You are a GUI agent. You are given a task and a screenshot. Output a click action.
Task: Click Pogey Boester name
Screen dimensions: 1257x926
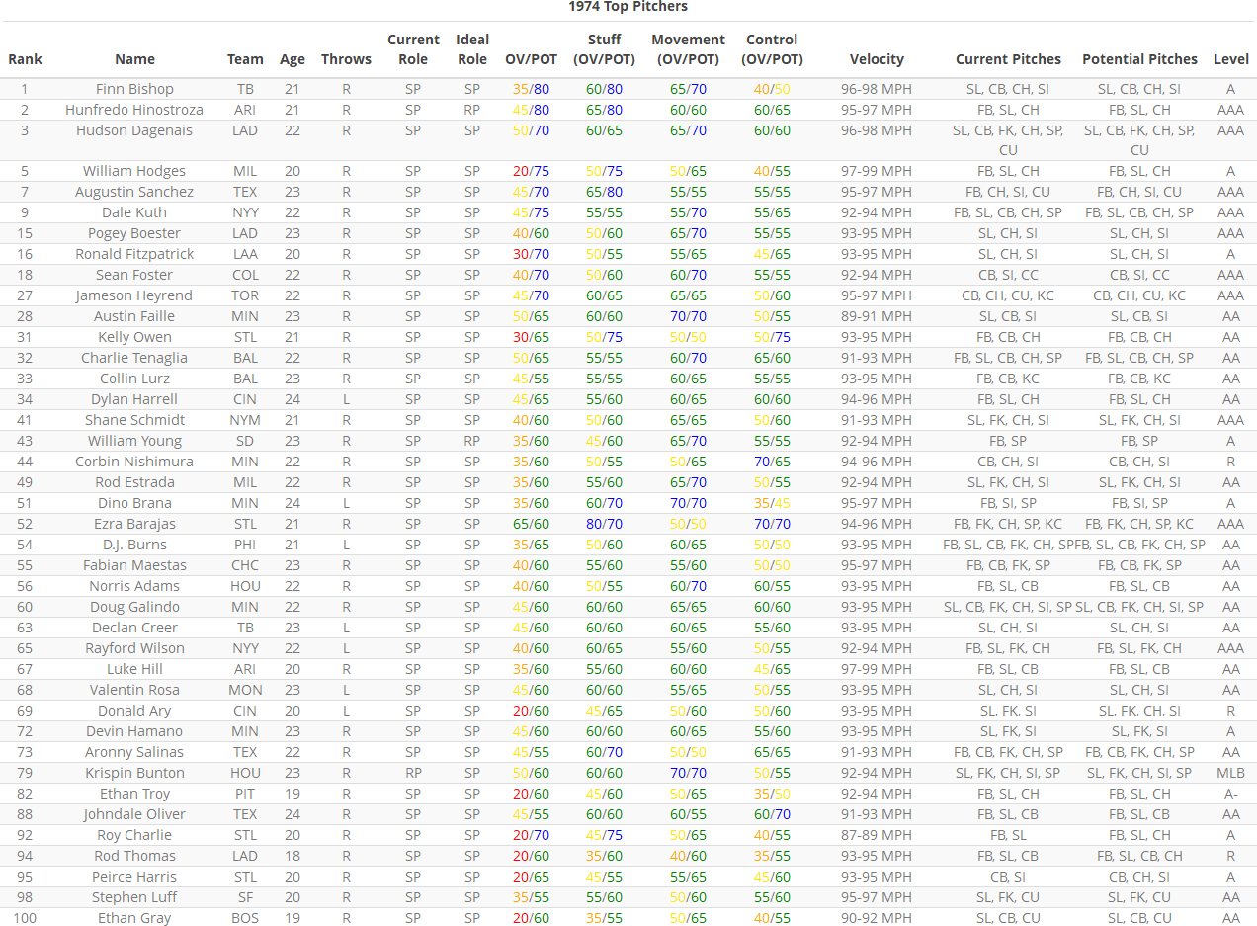pos(134,233)
